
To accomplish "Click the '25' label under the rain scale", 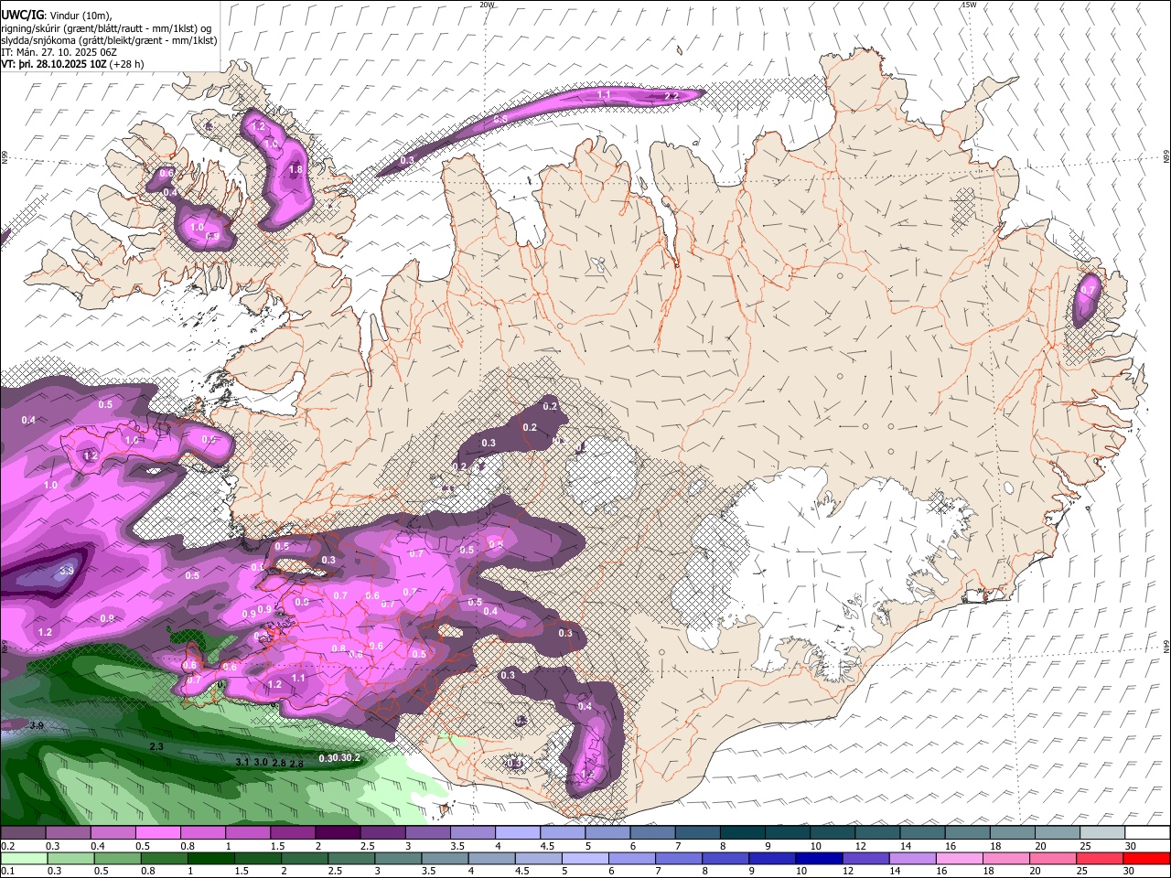I will click(1082, 872).
